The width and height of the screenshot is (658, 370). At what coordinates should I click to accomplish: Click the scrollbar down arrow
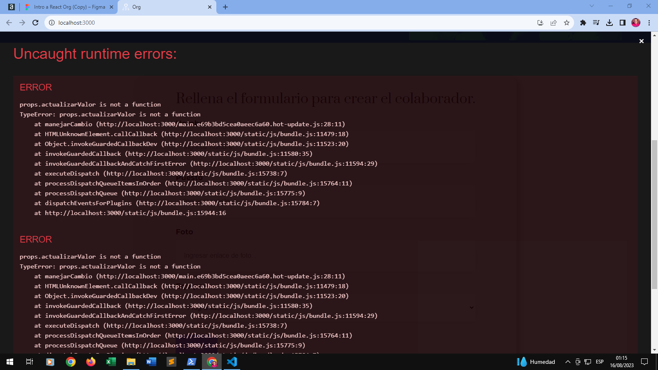click(654, 350)
